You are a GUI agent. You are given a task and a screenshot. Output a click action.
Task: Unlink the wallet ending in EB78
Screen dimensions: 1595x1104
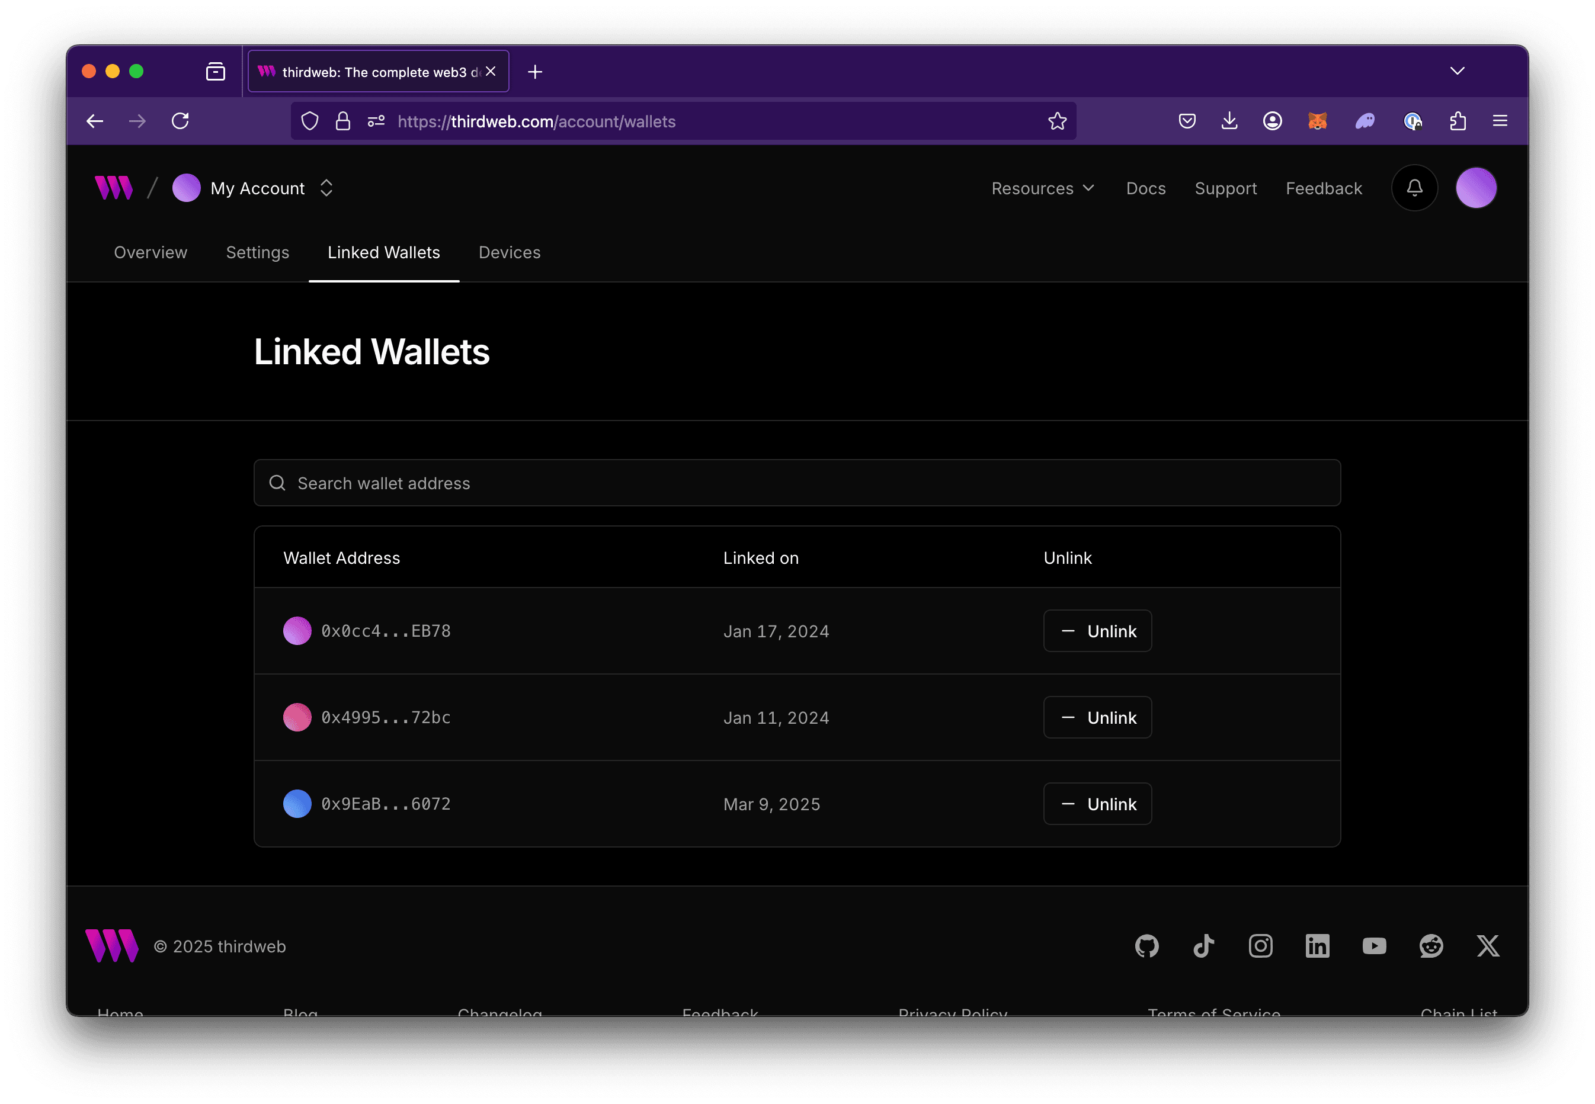pyautogui.click(x=1097, y=631)
